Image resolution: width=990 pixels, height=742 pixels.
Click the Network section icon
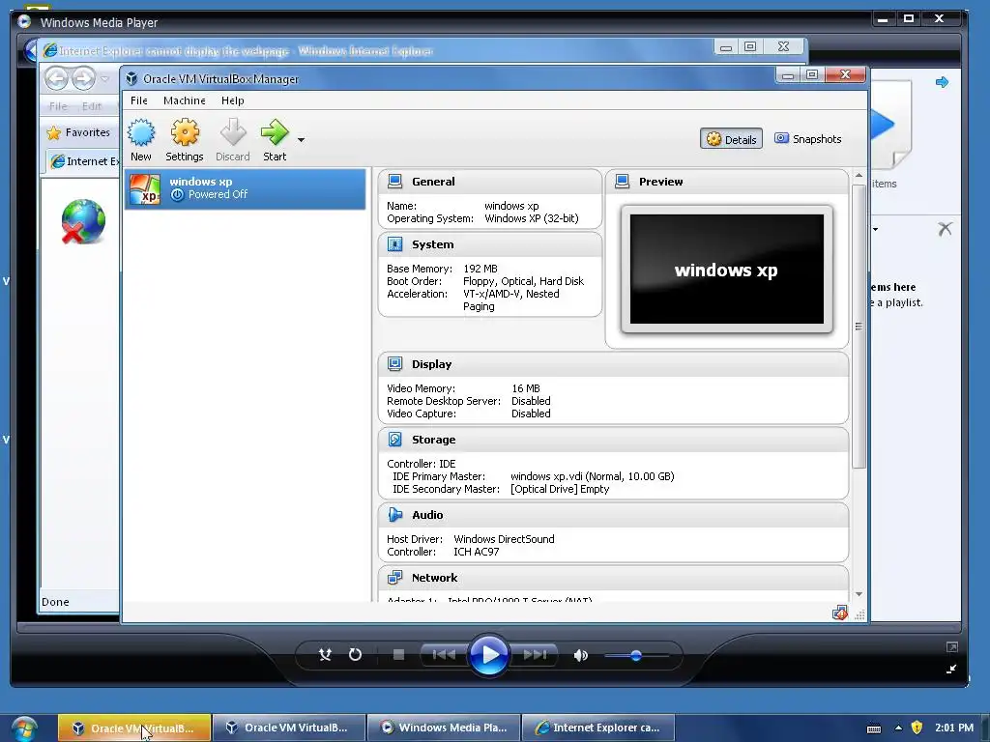pyautogui.click(x=395, y=578)
